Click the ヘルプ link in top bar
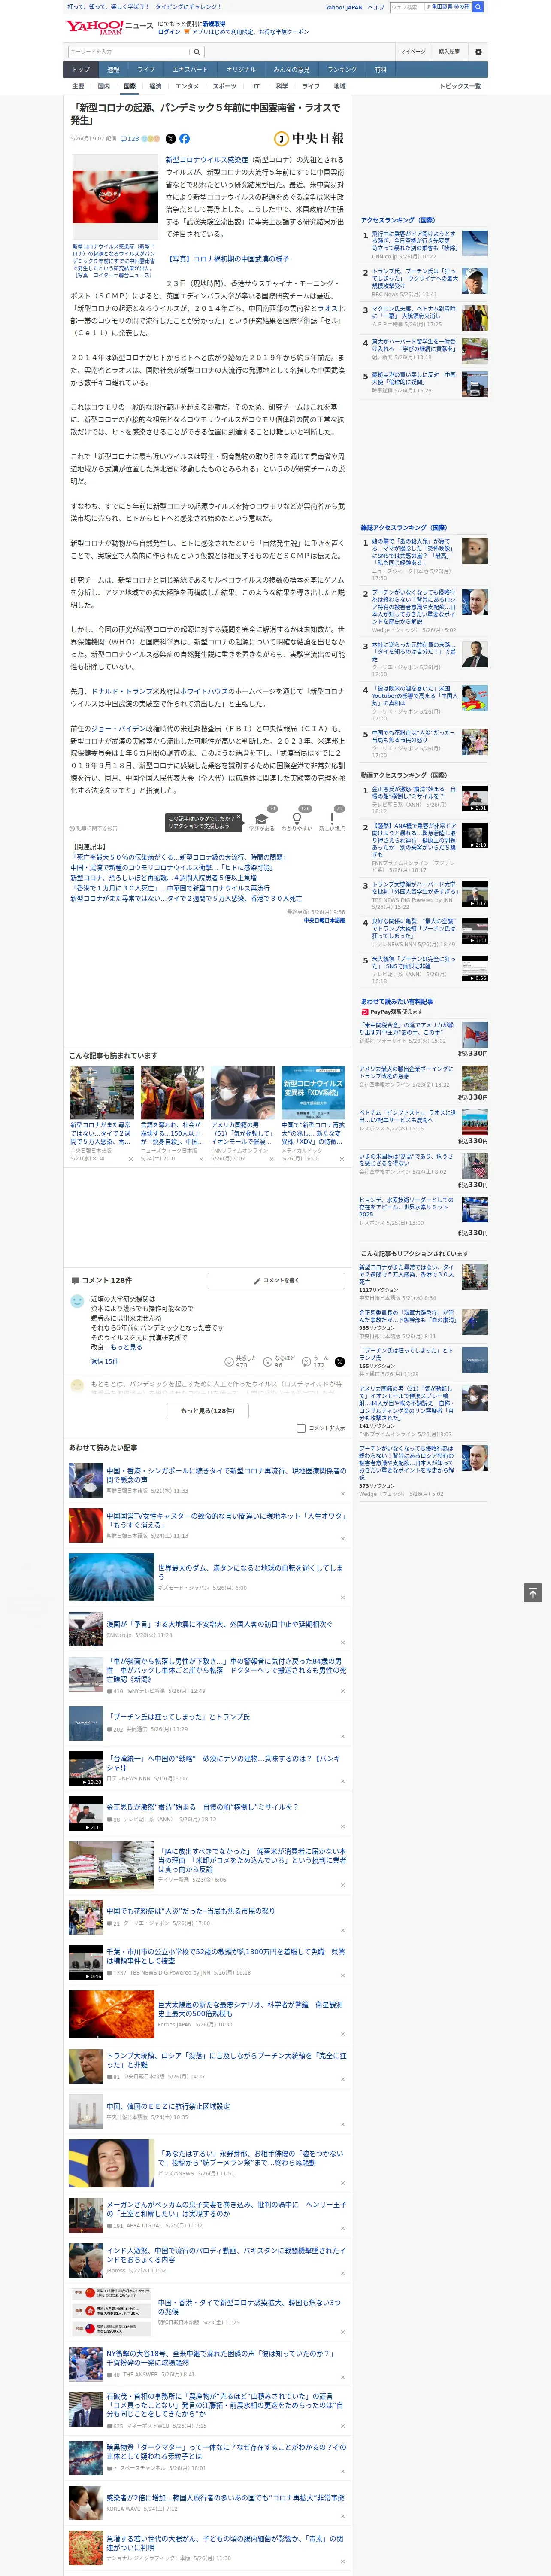The height and width of the screenshot is (2576, 551). click(x=375, y=7)
